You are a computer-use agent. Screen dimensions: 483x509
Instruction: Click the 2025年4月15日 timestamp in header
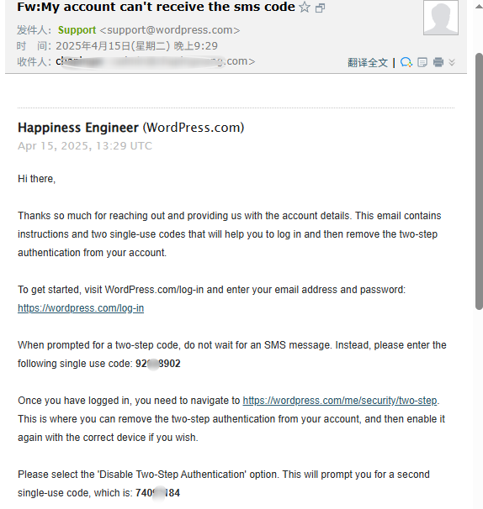pyautogui.click(x=136, y=45)
